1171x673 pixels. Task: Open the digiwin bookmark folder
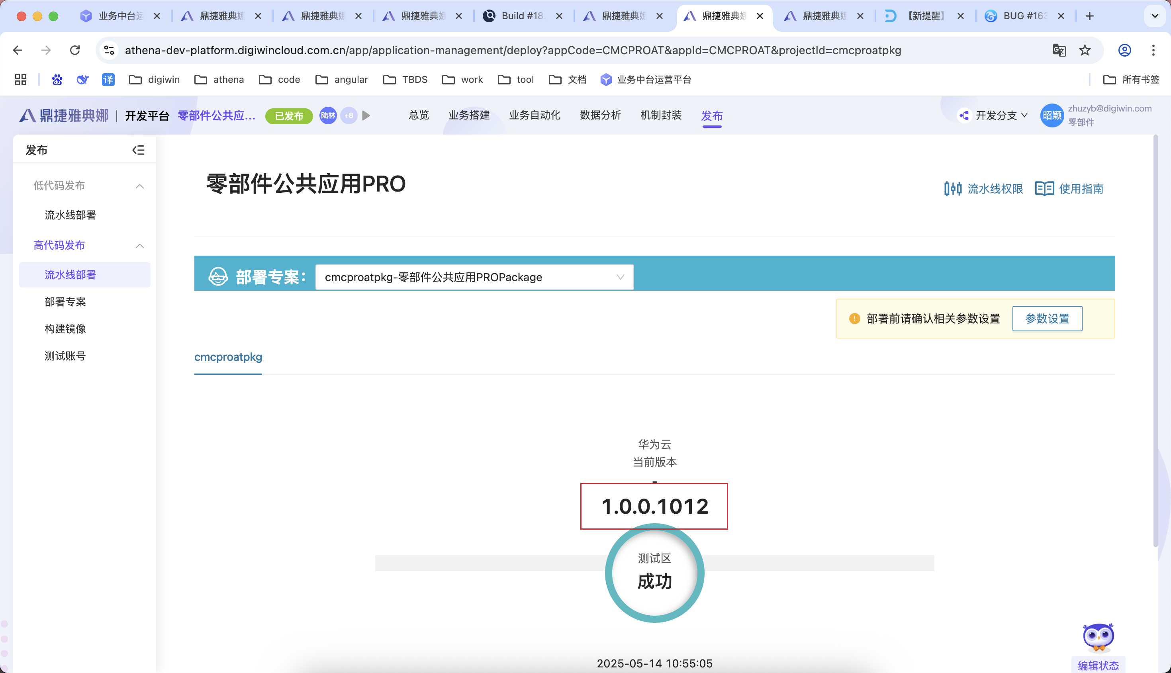pyautogui.click(x=155, y=80)
